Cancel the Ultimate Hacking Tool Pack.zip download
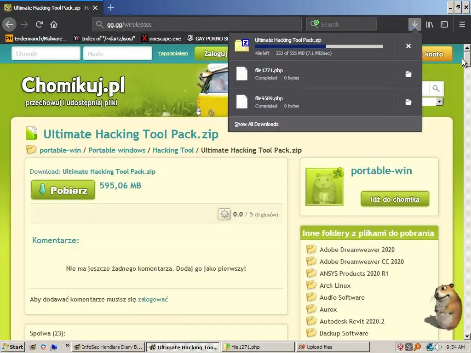The height and width of the screenshot is (353, 471). coord(408,46)
